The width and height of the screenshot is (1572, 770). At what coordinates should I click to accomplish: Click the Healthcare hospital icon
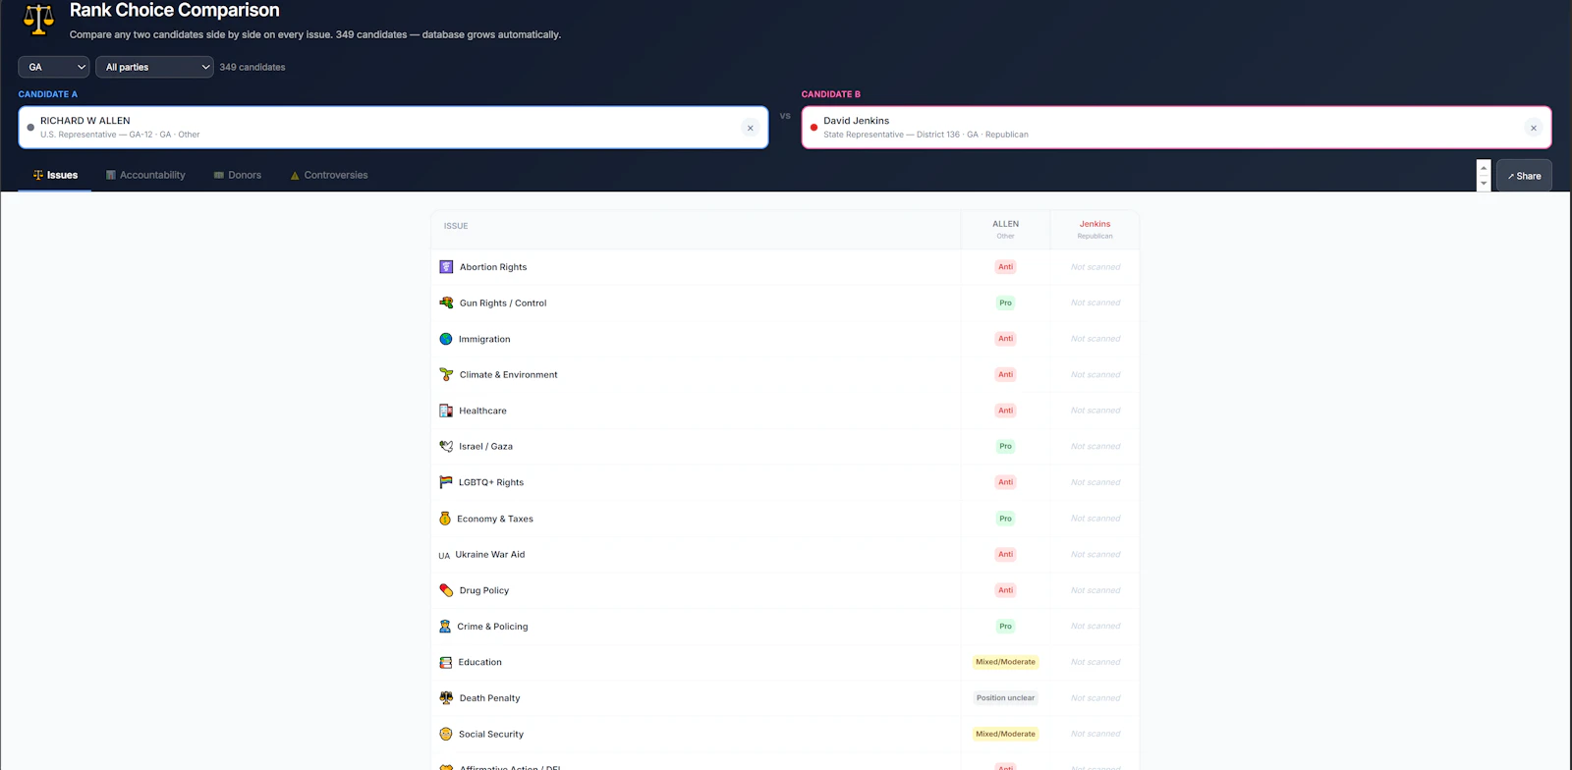[446, 411]
